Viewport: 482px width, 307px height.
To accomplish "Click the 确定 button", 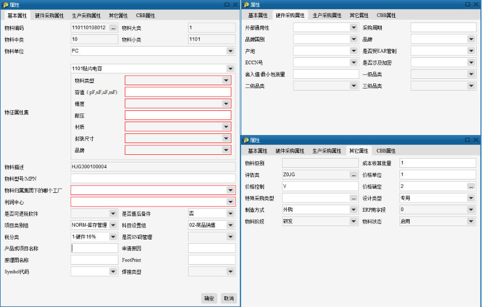I will tap(209, 298).
